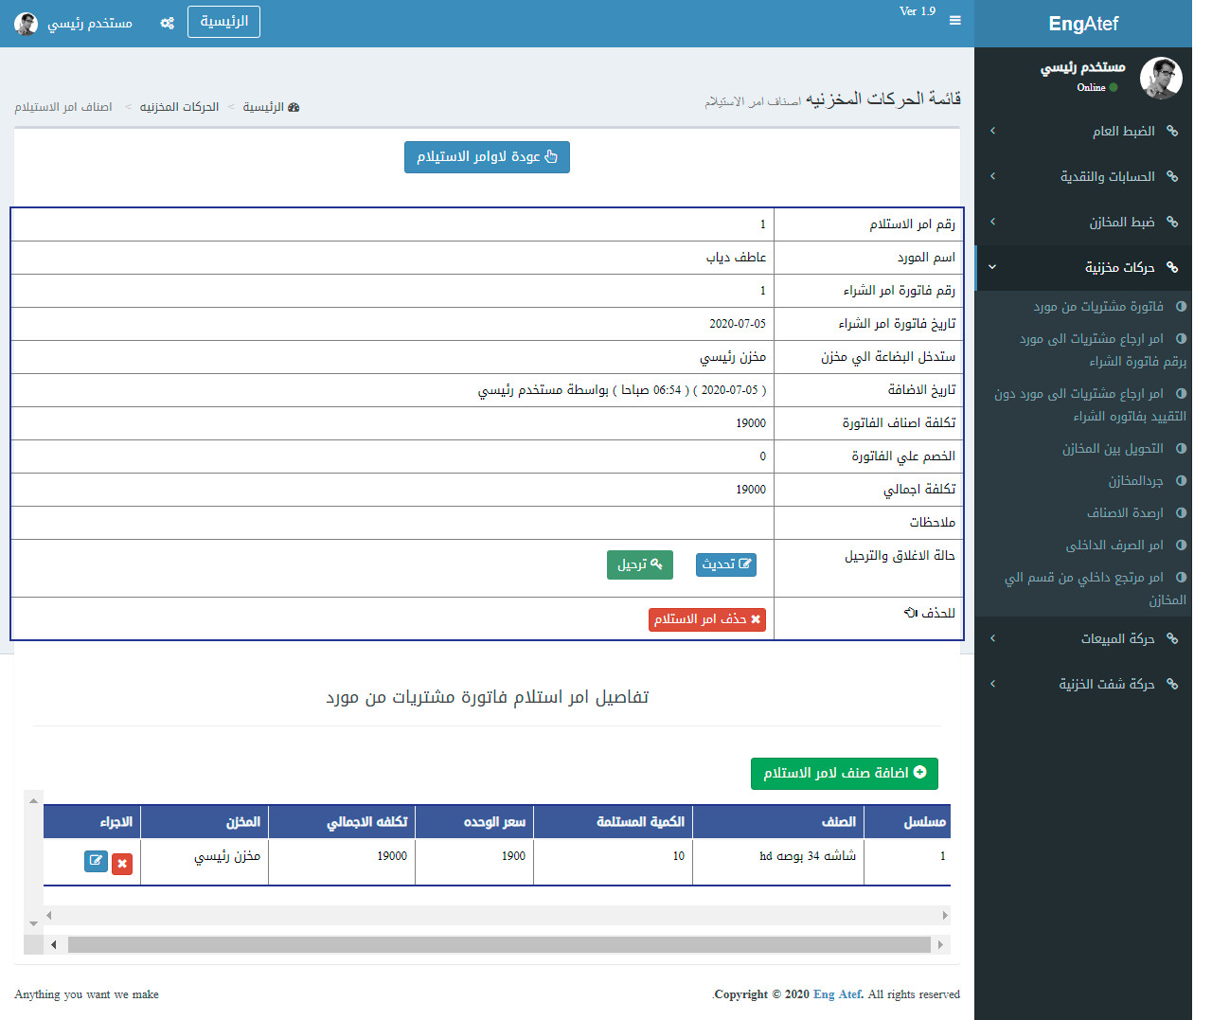Click the link icon beside الضبط العام
This screenshot has width=1212, height=1020.
[1172, 131]
